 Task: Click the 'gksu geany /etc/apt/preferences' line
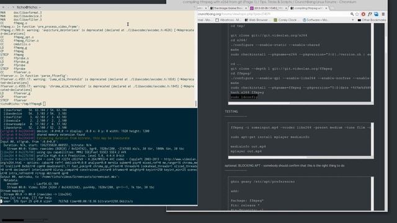(262, 181)
